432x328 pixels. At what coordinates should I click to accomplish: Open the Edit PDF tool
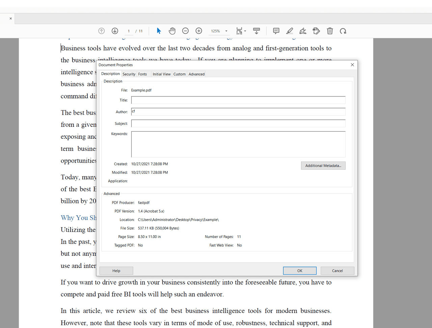(x=316, y=31)
